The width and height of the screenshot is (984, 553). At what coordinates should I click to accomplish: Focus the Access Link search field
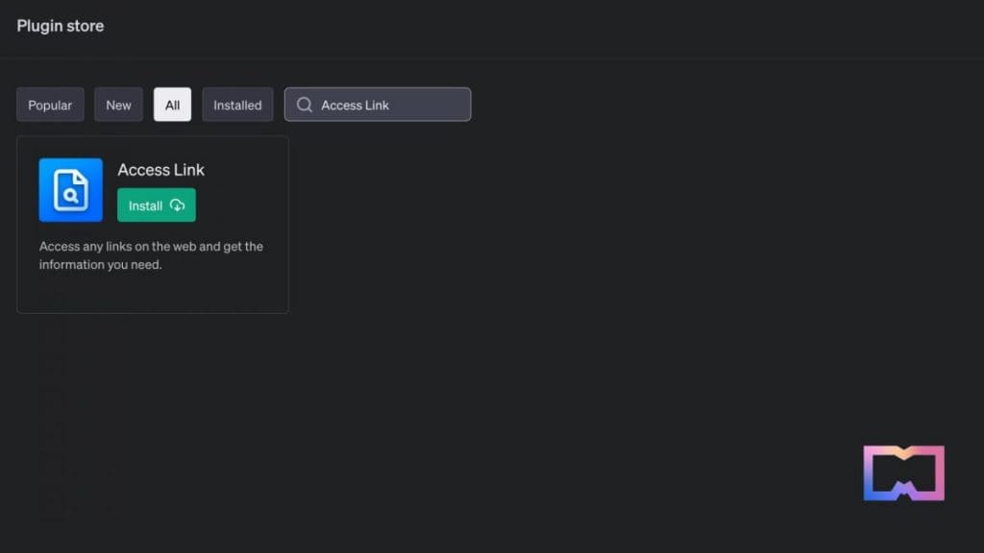(x=378, y=105)
